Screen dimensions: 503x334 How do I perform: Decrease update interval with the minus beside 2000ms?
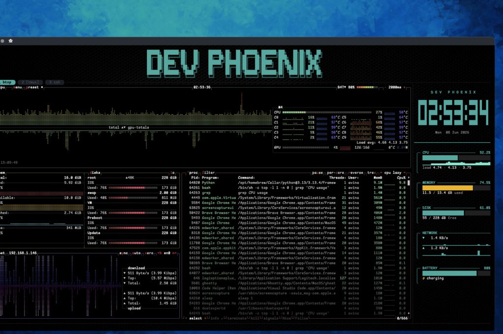385,87
